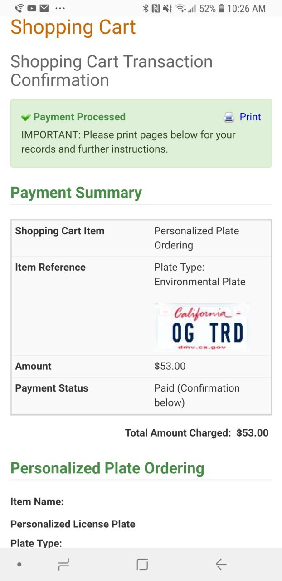
Task: Open the recent apps square button
Action: point(142,564)
